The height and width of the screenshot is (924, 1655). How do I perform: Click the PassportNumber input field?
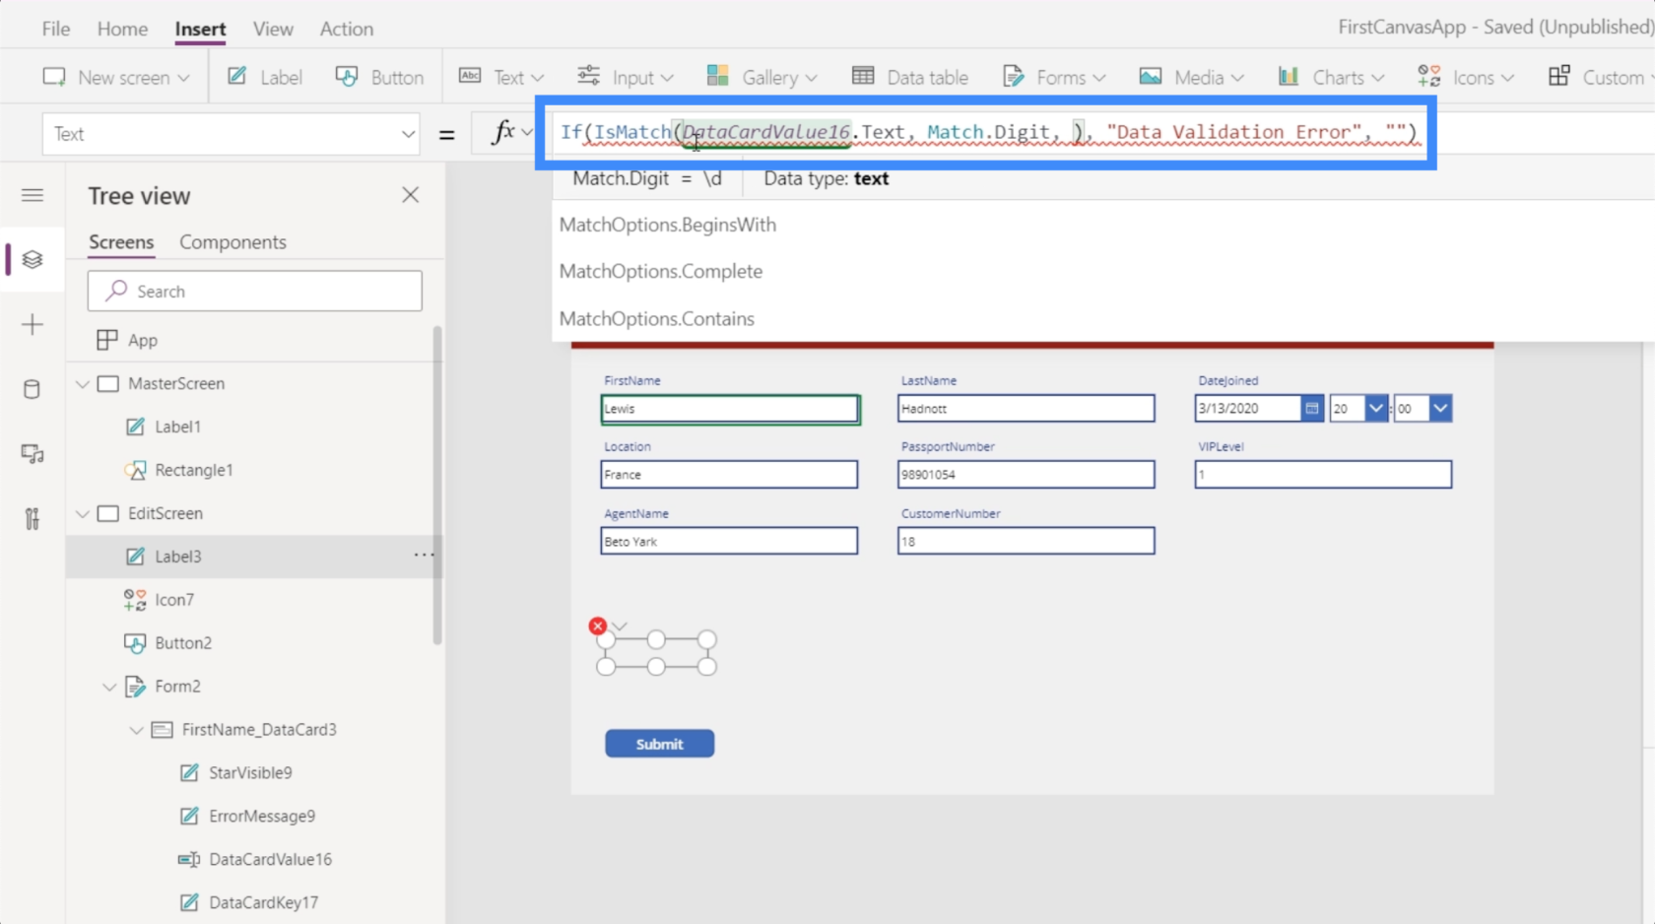pyautogui.click(x=1026, y=475)
